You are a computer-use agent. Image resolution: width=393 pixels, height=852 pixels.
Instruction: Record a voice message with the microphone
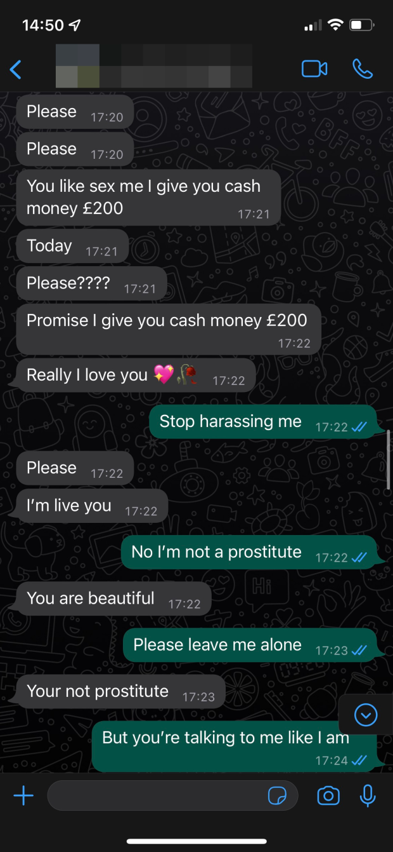(368, 795)
